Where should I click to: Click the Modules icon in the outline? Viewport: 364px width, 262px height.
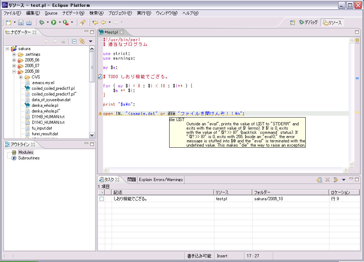click(14, 152)
